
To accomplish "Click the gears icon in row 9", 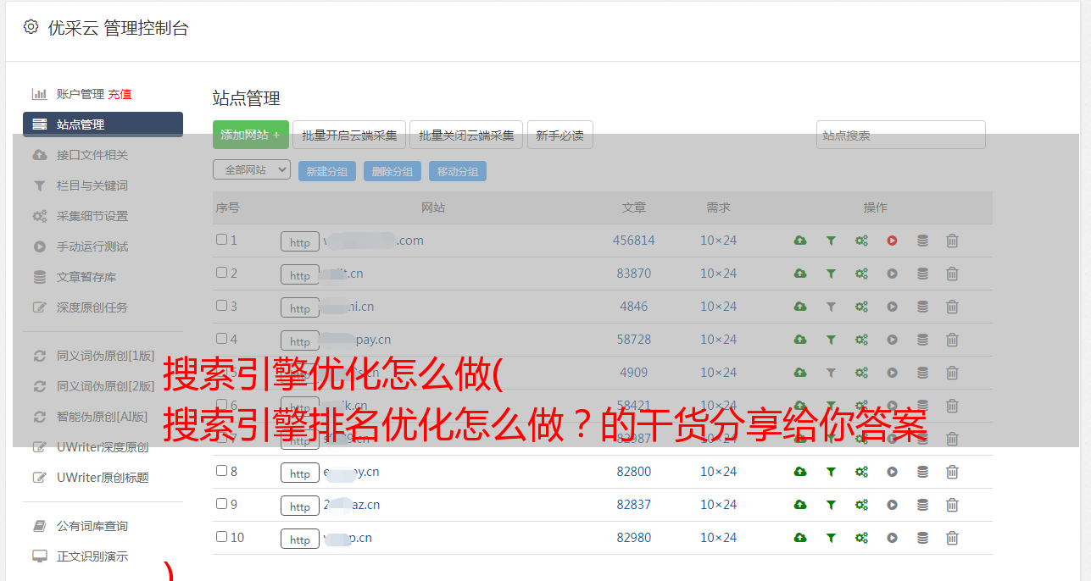I will tap(861, 505).
